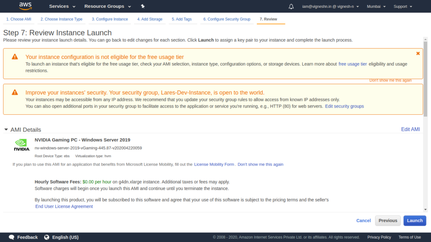The image size is (431, 242).
Task: Click the NVIDIA Gaming PC - Windows Server 2019 title
Action: point(82,140)
